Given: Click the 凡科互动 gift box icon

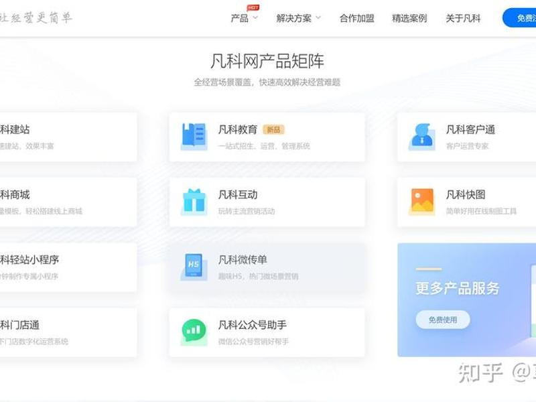Looking at the screenshot, I should click(194, 202).
